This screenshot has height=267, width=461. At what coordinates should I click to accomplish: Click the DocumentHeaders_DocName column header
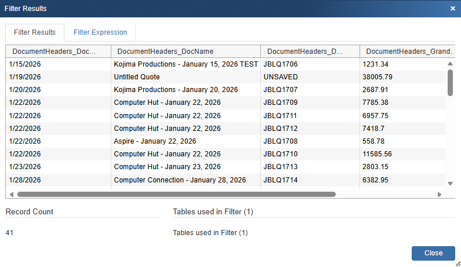(x=186, y=51)
